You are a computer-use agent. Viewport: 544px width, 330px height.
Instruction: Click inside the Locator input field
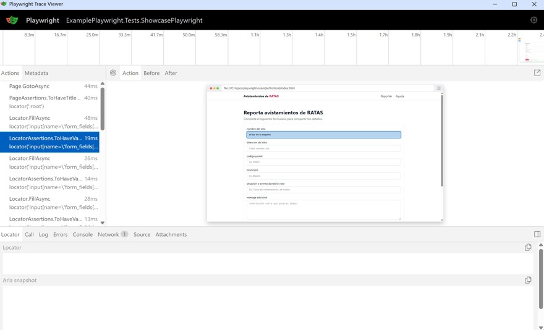pyautogui.click(x=266, y=264)
